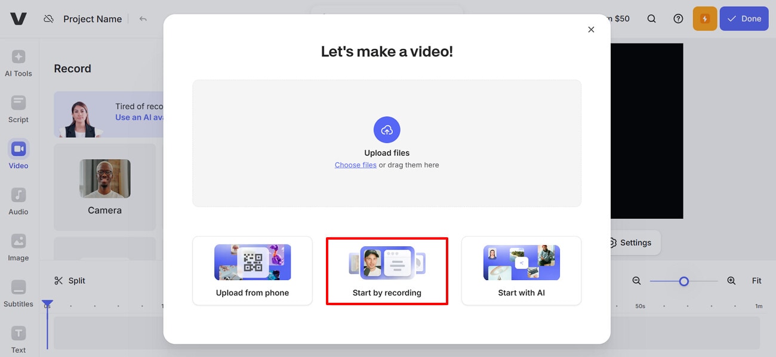Open the Settings panel
The image size is (776, 357).
coord(630,243)
